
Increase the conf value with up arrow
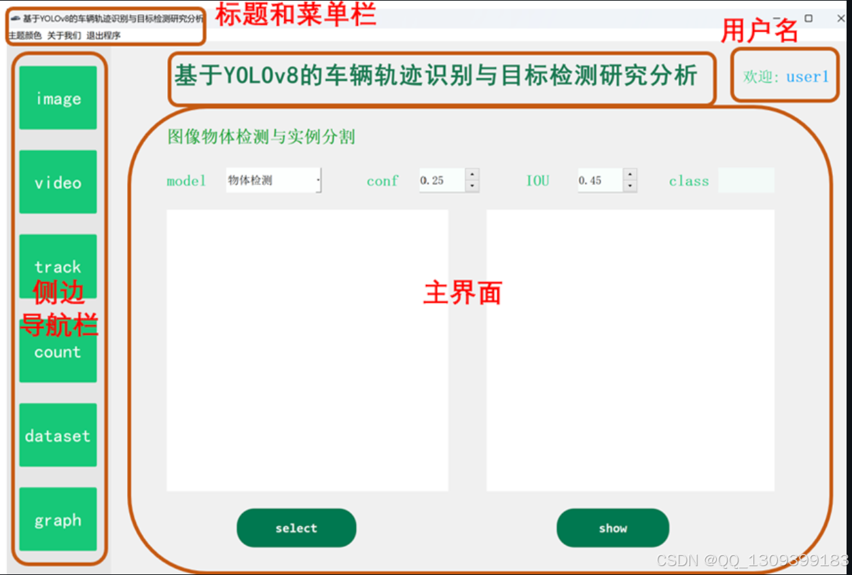(472, 174)
